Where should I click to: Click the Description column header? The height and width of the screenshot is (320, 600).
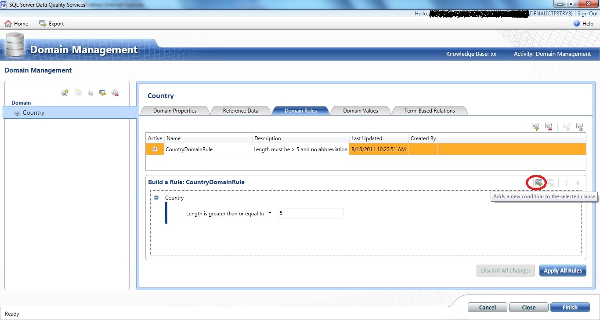tap(301, 138)
